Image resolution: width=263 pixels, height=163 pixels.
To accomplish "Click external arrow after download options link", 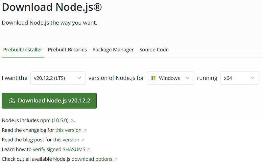I will click(116, 159).
